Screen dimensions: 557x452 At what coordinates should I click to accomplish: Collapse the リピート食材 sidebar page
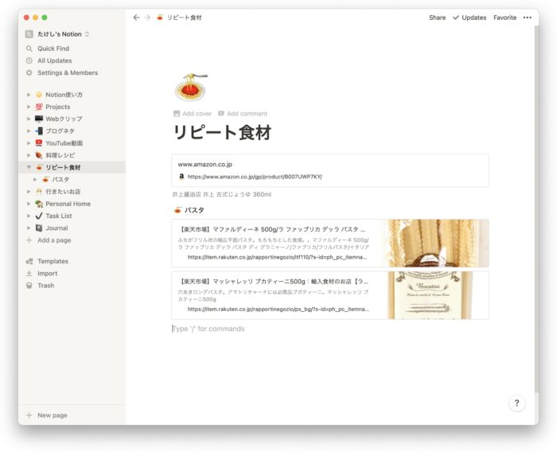coord(29,168)
